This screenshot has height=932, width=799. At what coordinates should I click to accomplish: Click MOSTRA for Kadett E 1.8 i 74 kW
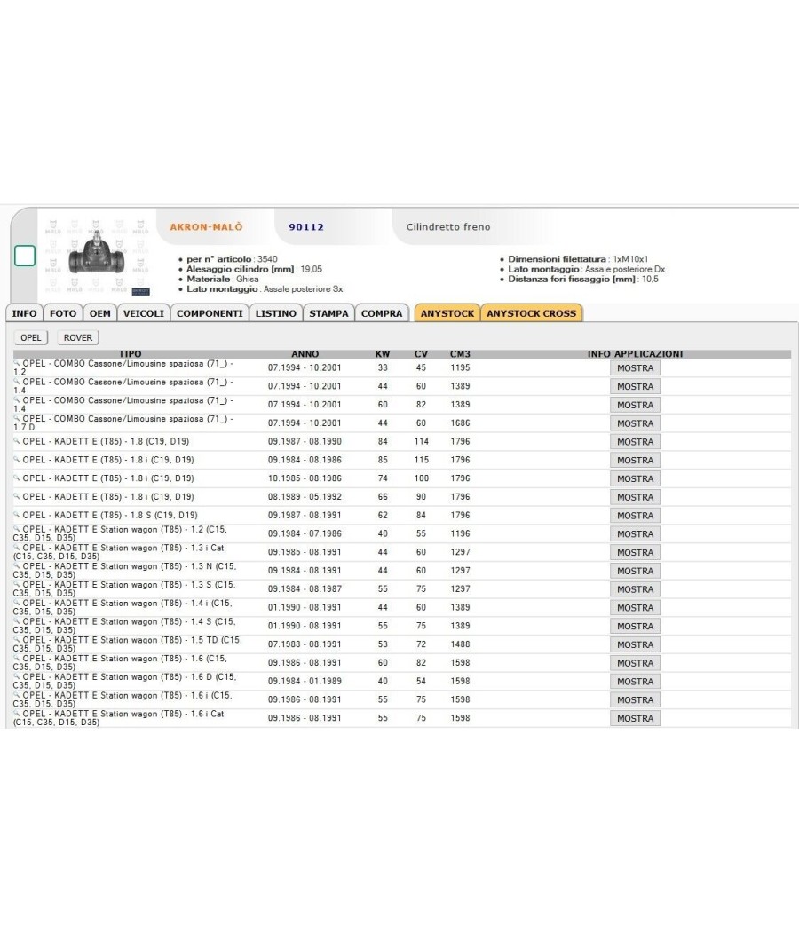pos(635,478)
